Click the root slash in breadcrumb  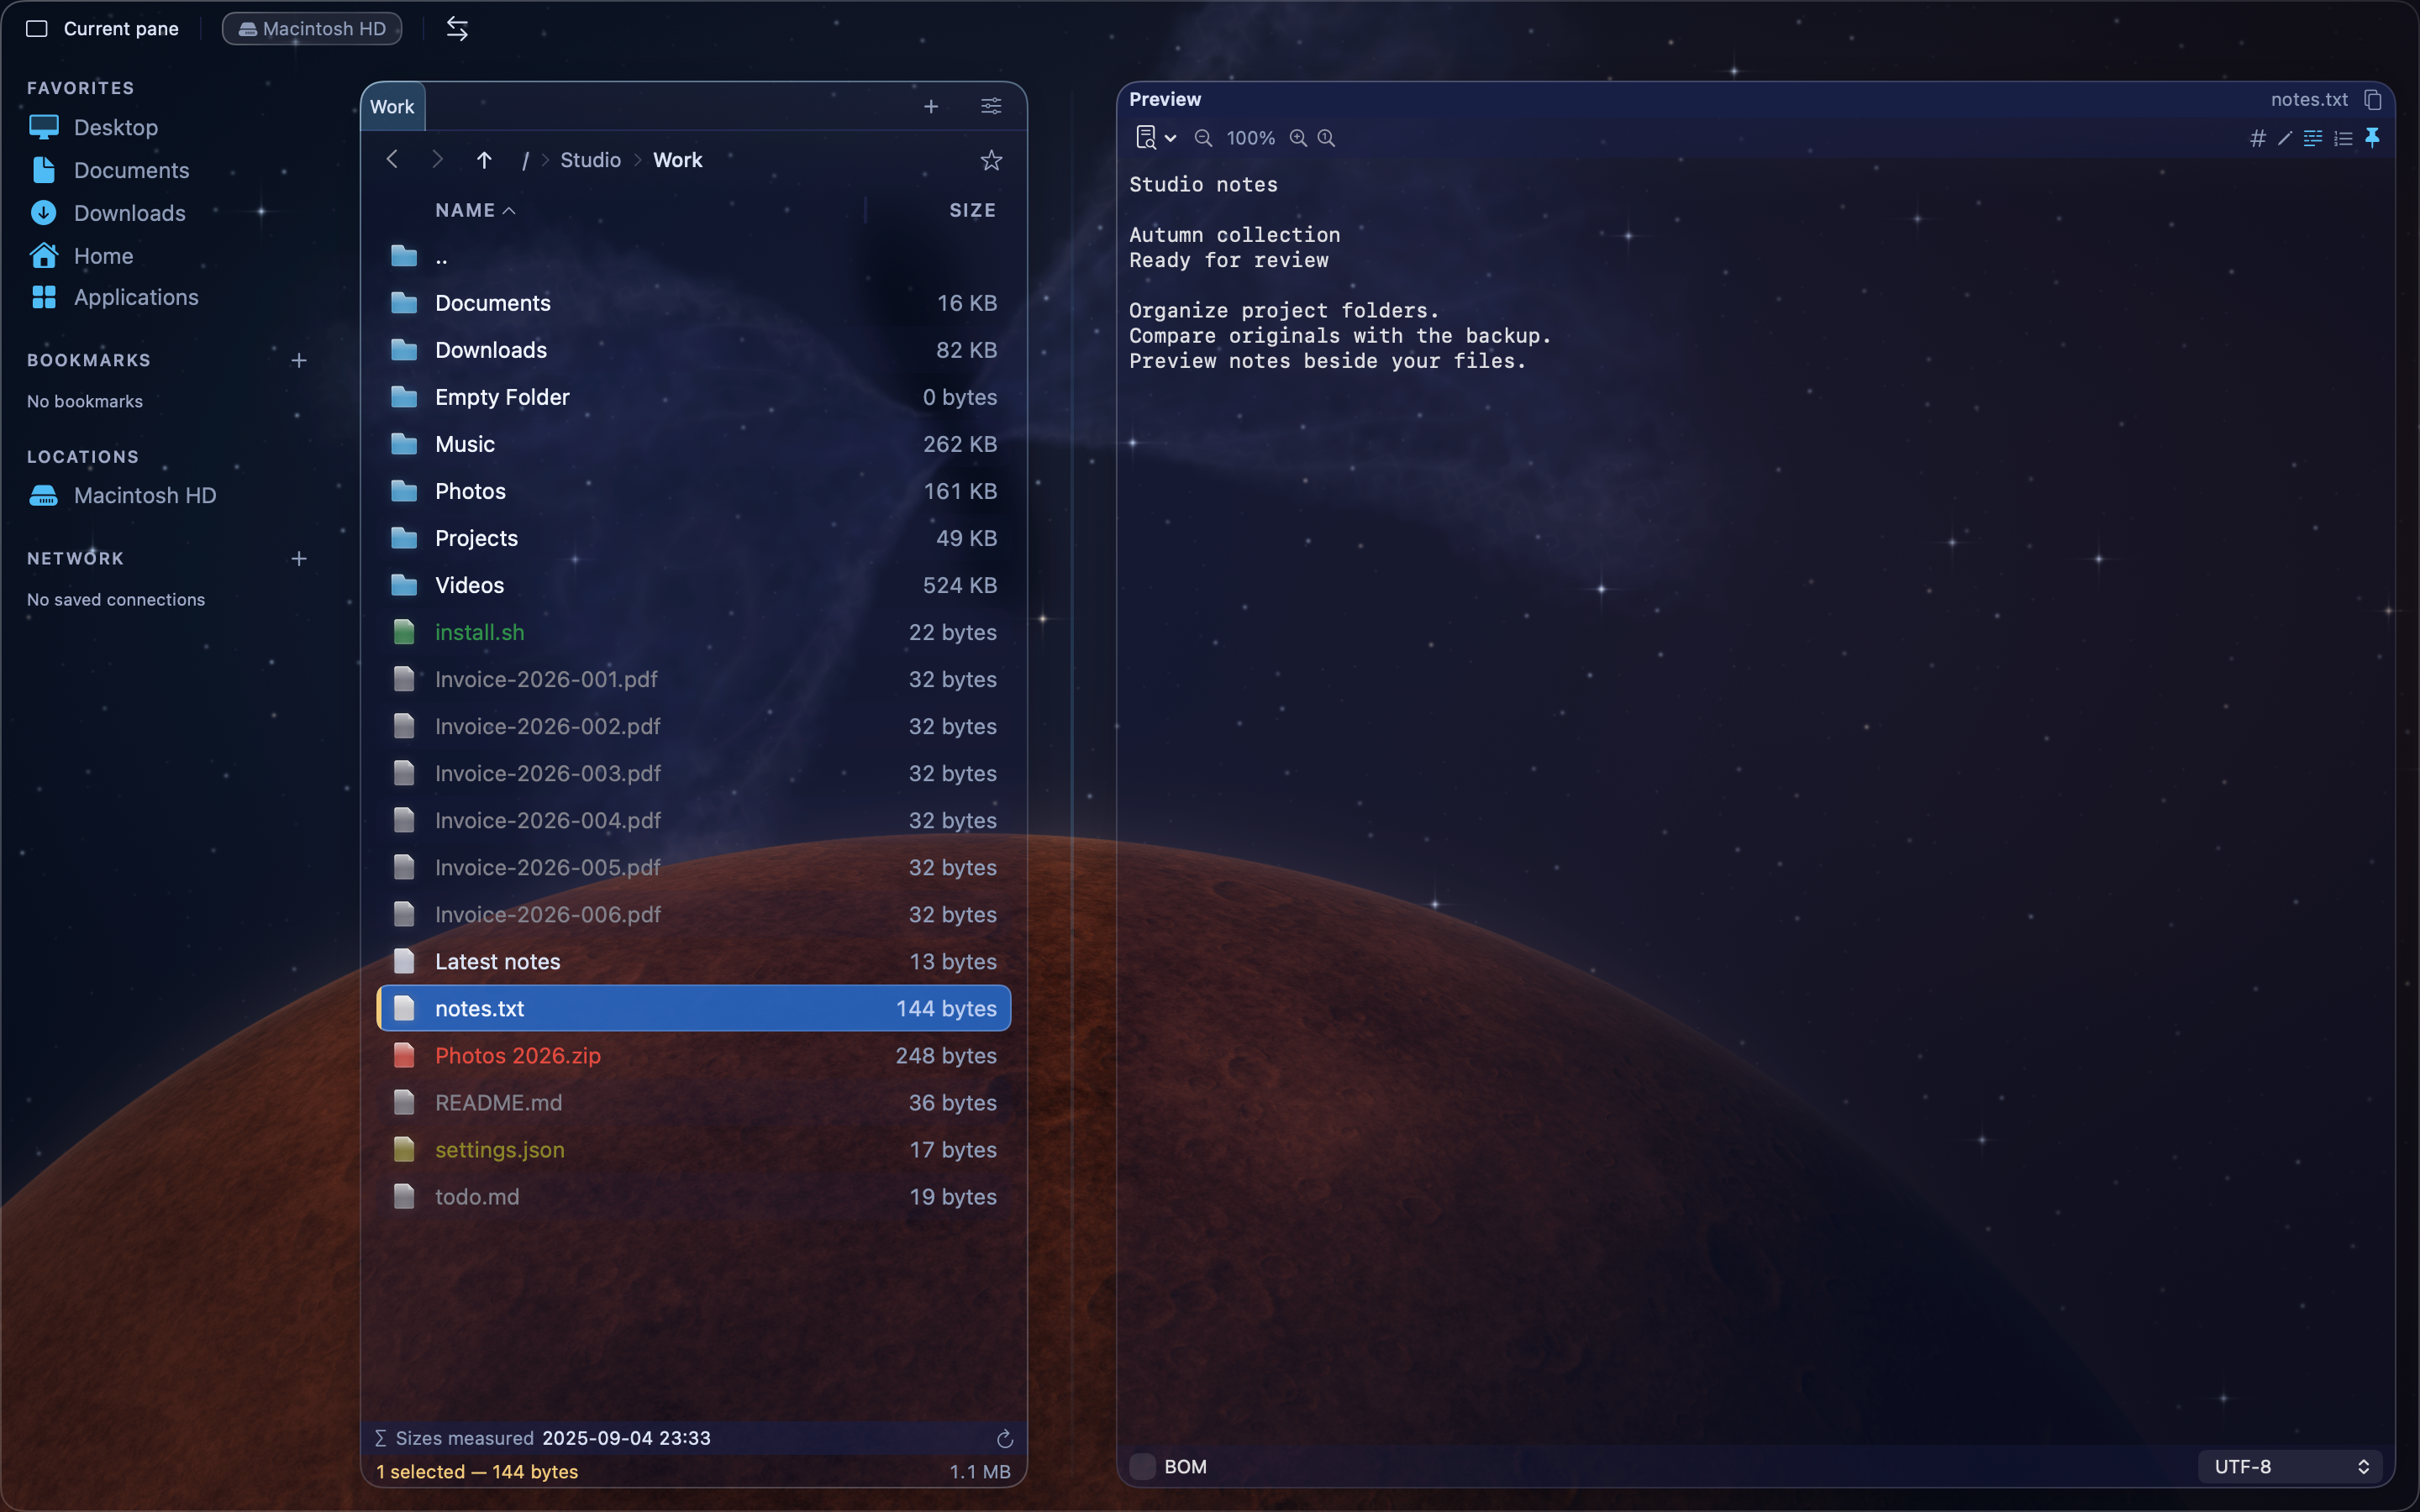coord(525,160)
